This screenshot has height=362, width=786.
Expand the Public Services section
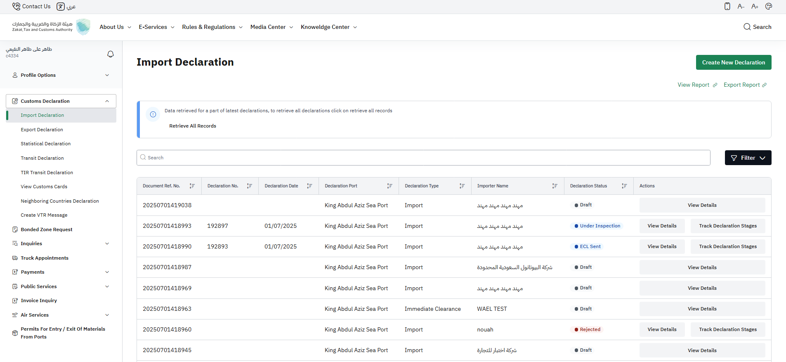[x=61, y=286]
